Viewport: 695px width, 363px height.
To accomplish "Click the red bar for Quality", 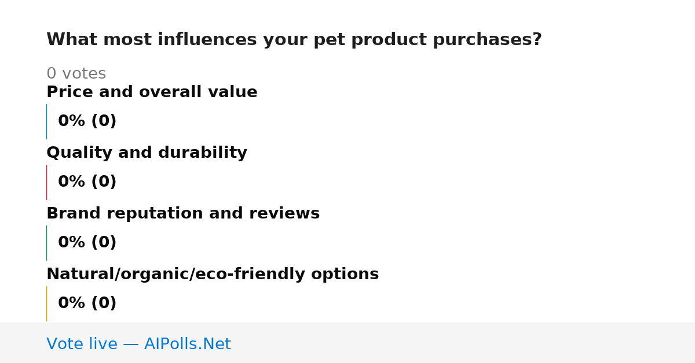I will coord(46,182).
